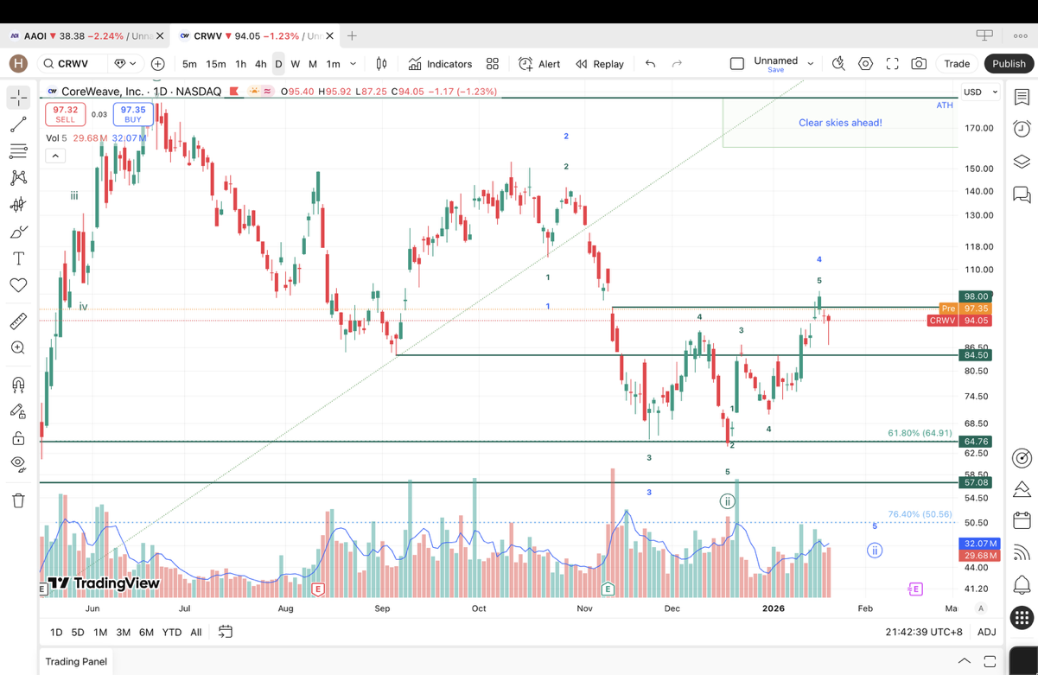The height and width of the screenshot is (675, 1038).
Task: Toggle lock all drawings padlock
Action: (x=18, y=438)
